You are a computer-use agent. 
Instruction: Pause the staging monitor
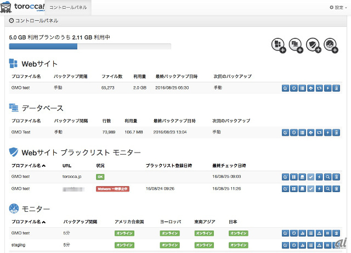point(328,245)
